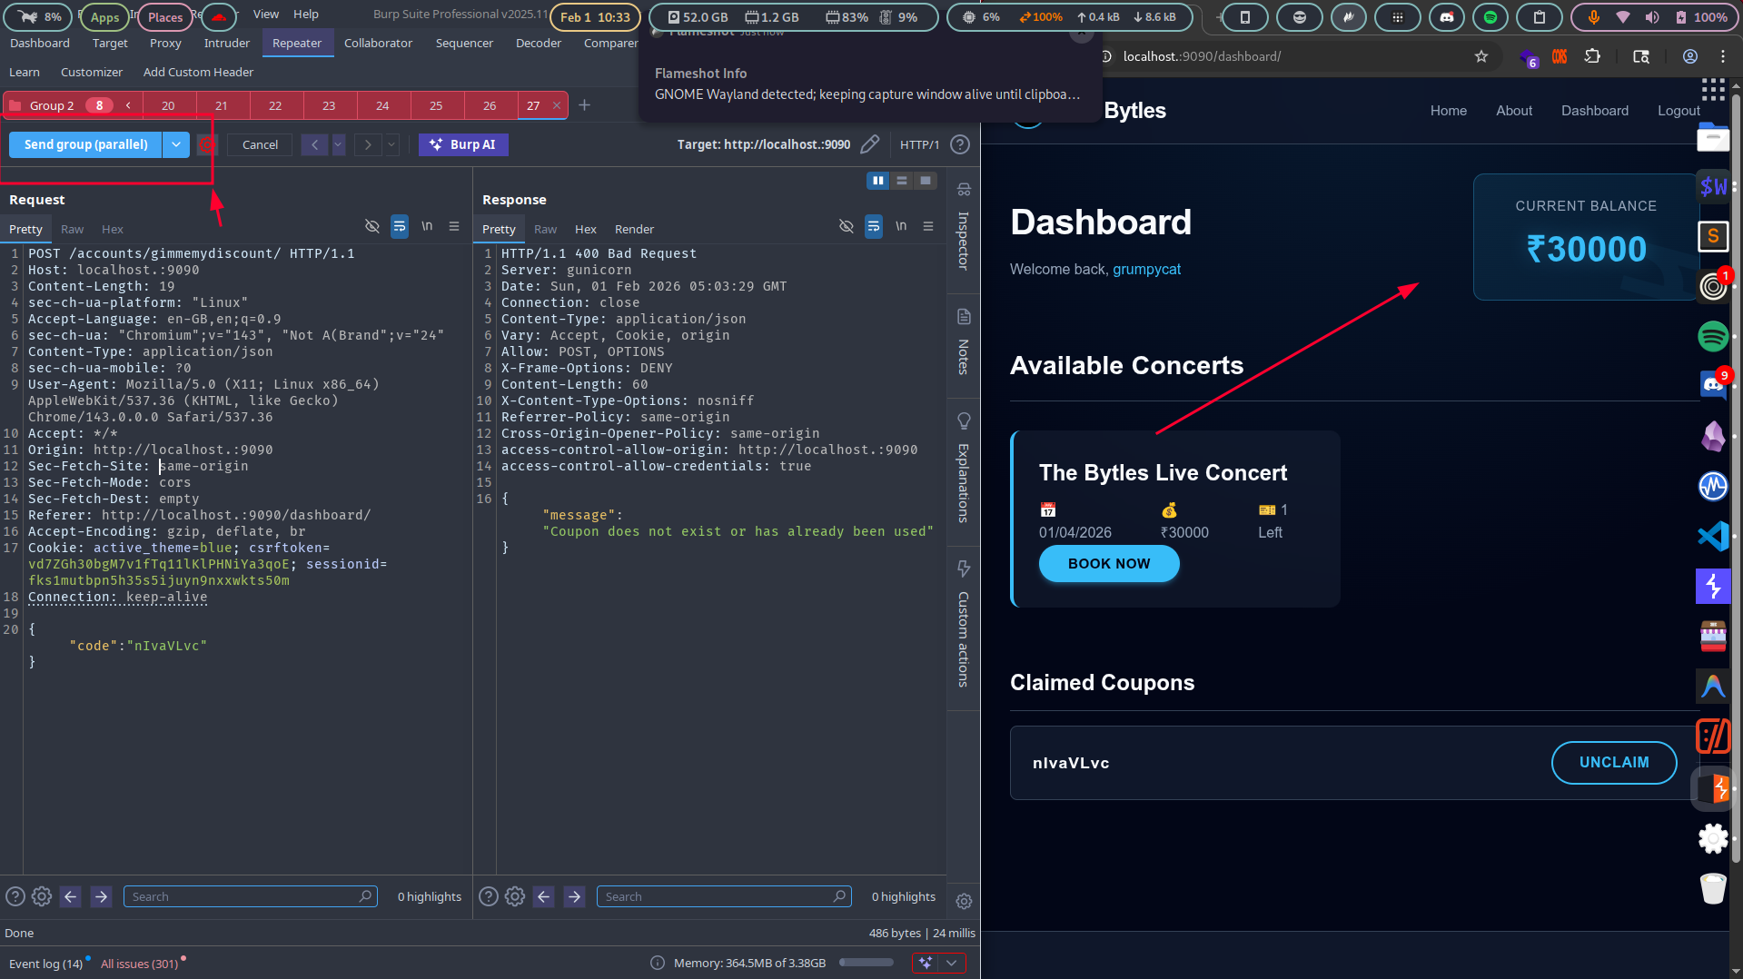
Task: Bookmark the dashboard page with star icon
Action: tap(1481, 56)
